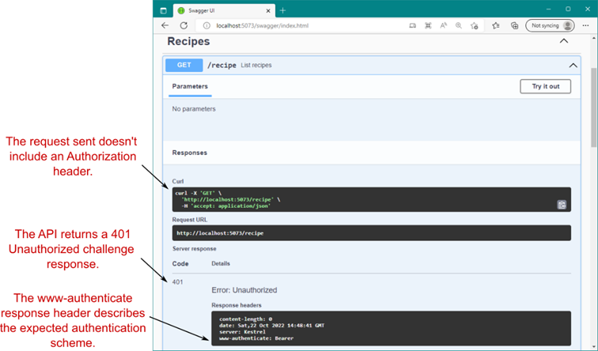Viewport: 598px width, 351px height.
Task: Click the Try it out button
Action: (545, 86)
